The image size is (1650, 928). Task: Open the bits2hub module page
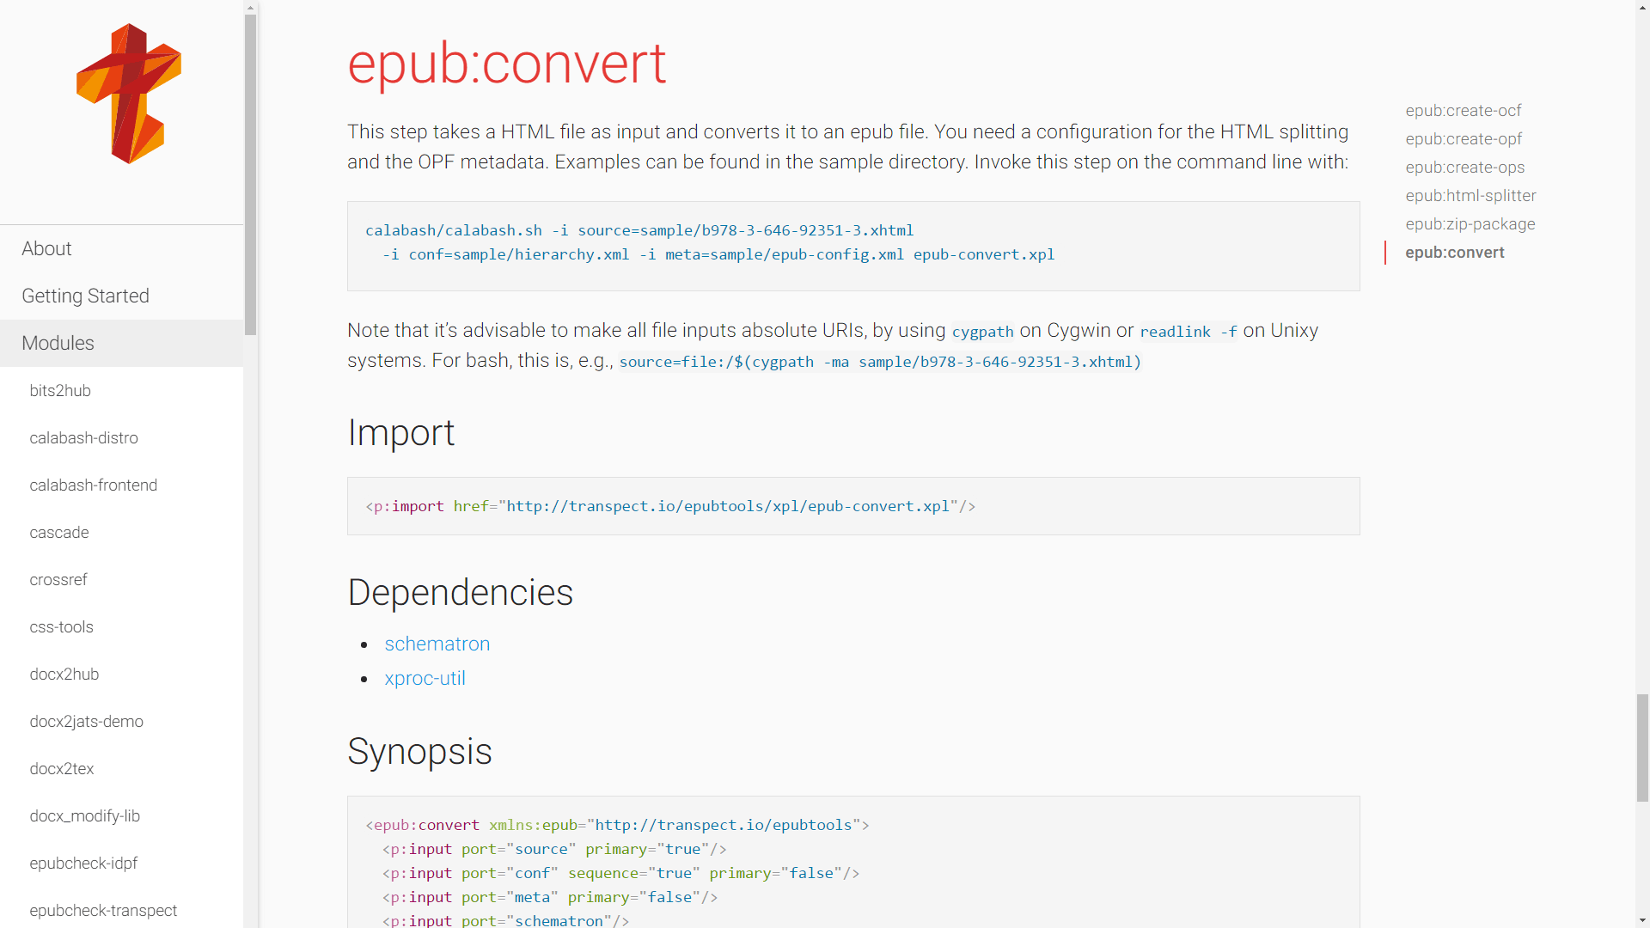(60, 391)
